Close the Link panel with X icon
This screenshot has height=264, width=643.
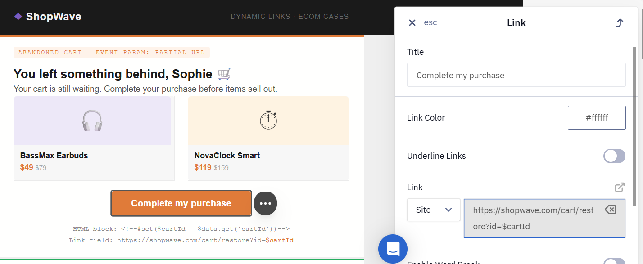412,22
